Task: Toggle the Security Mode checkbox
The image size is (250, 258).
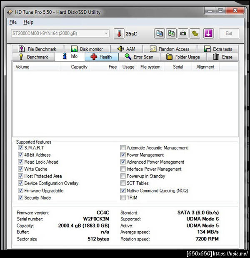Action: [20, 197]
